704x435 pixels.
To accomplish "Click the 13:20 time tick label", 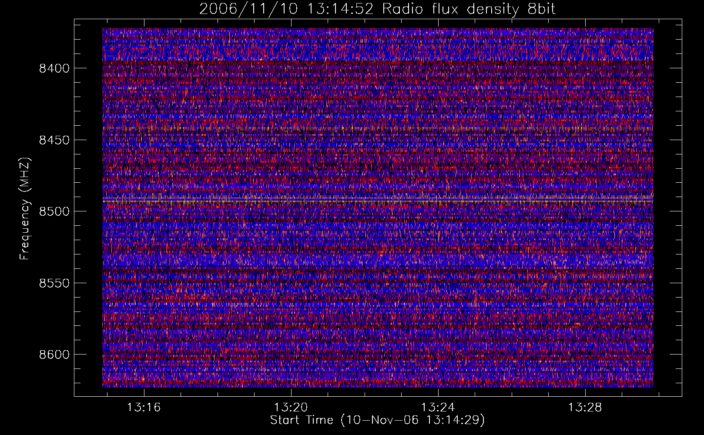I will (x=291, y=408).
